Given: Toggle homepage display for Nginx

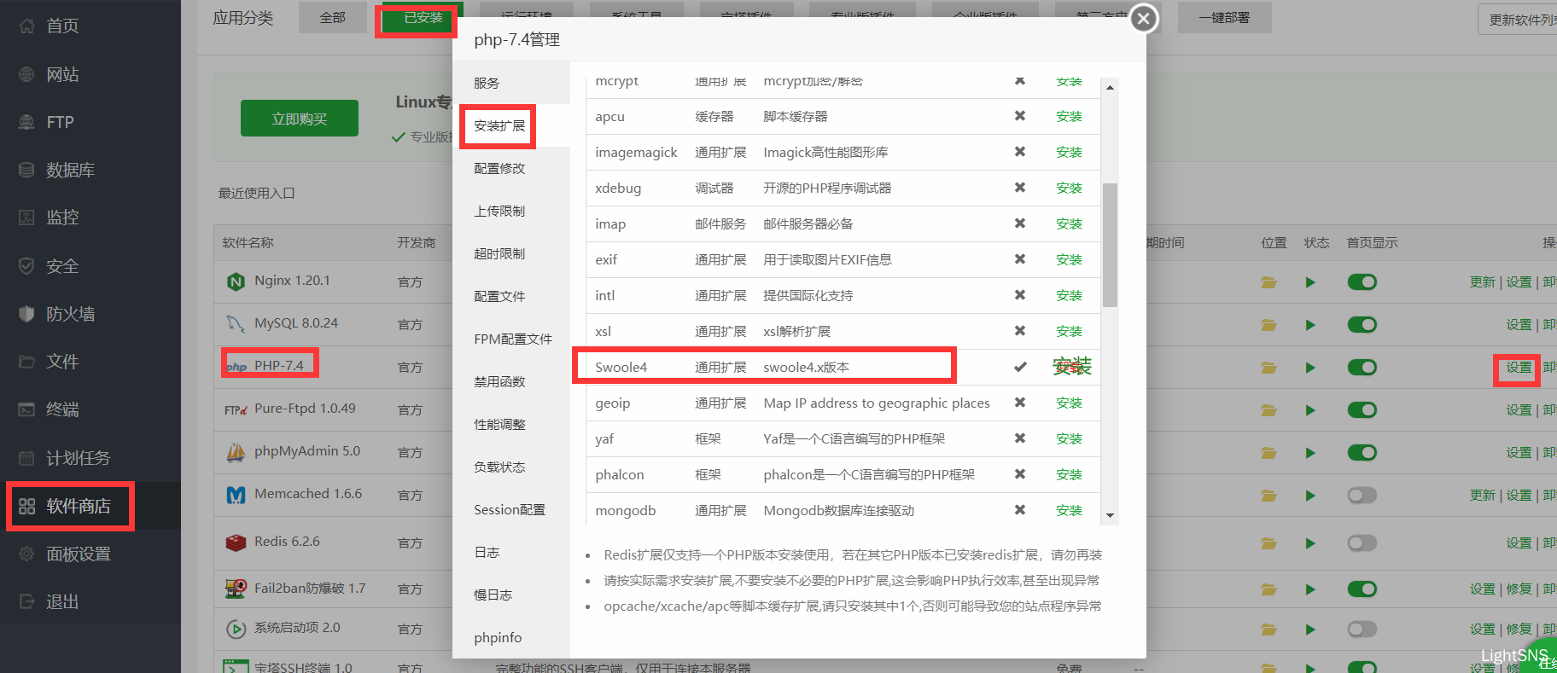Looking at the screenshot, I should (1362, 282).
